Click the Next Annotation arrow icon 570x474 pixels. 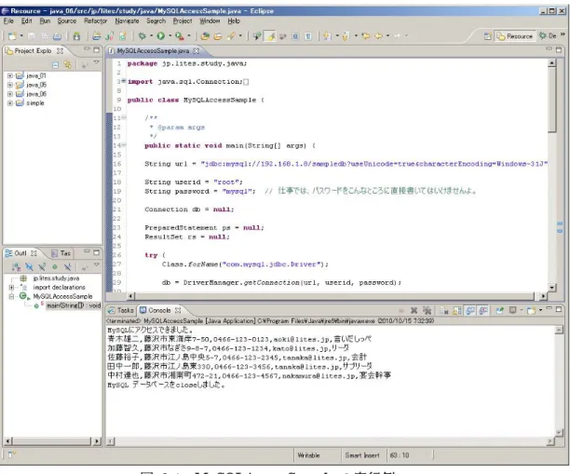coord(327,35)
